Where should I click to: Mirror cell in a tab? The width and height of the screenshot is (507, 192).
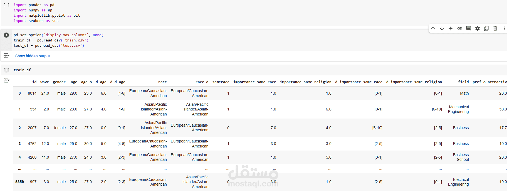click(x=486, y=28)
